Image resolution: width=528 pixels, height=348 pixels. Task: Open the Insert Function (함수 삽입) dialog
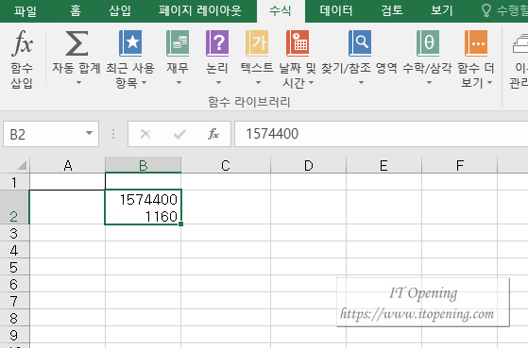coord(22,58)
